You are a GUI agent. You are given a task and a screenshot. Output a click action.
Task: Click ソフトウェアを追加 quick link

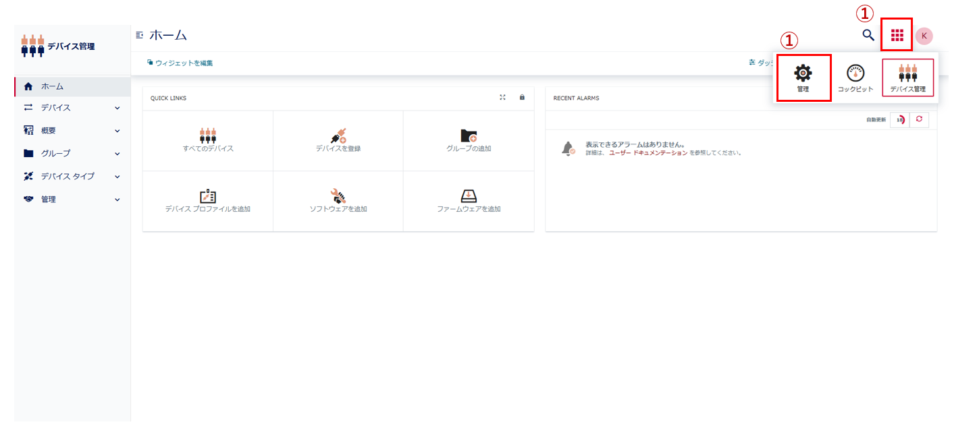(338, 201)
